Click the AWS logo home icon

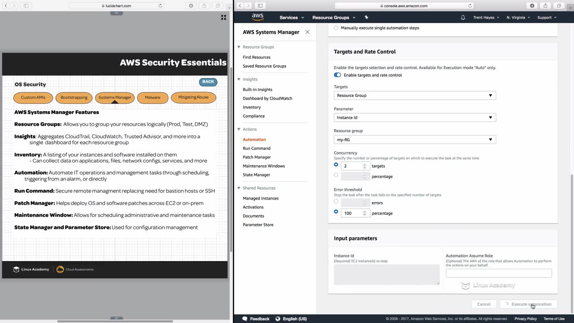(257, 17)
